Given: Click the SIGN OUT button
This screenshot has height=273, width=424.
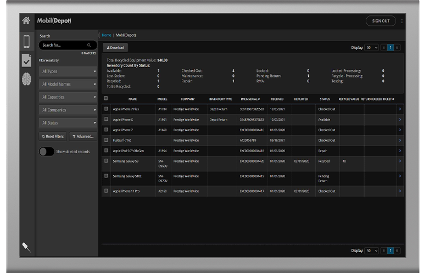Looking at the screenshot, I should point(381,21).
